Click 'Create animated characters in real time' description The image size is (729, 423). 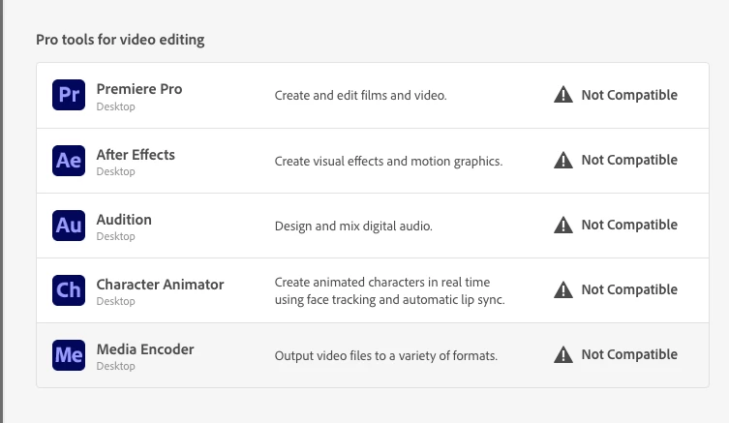tap(389, 290)
